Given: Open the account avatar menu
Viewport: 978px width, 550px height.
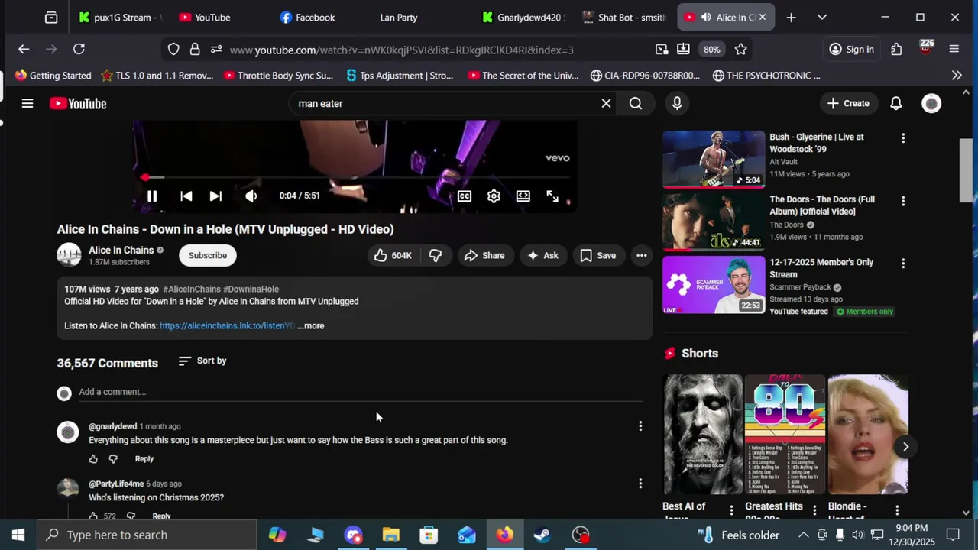Looking at the screenshot, I should pos(931,104).
